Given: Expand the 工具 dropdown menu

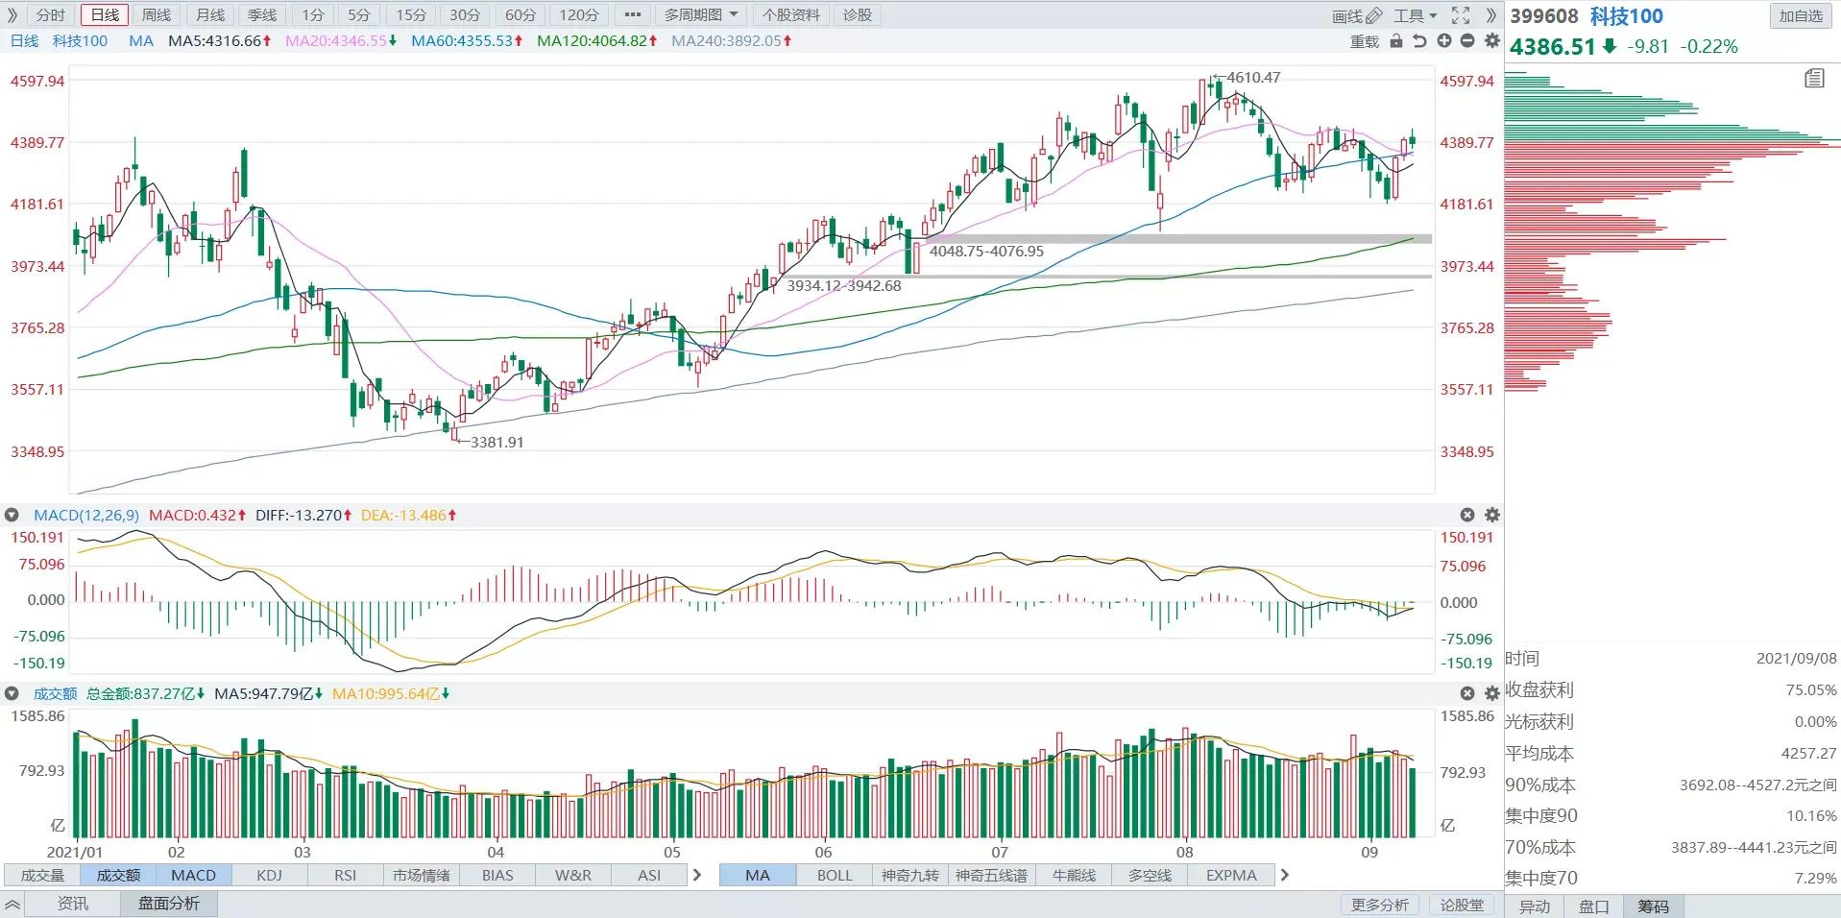Looking at the screenshot, I should click(x=1416, y=15).
